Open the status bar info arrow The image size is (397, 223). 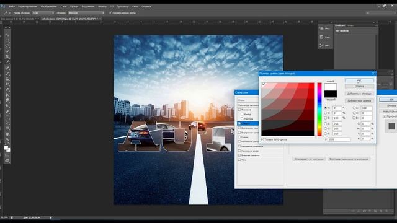[x=51, y=217]
